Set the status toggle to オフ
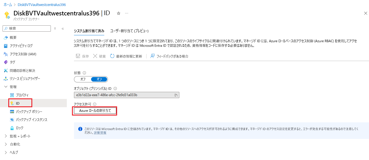 tap(83, 79)
